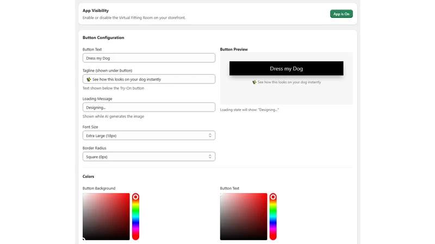
Task: Click the Button Text color label
Action: click(x=229, y=188)
